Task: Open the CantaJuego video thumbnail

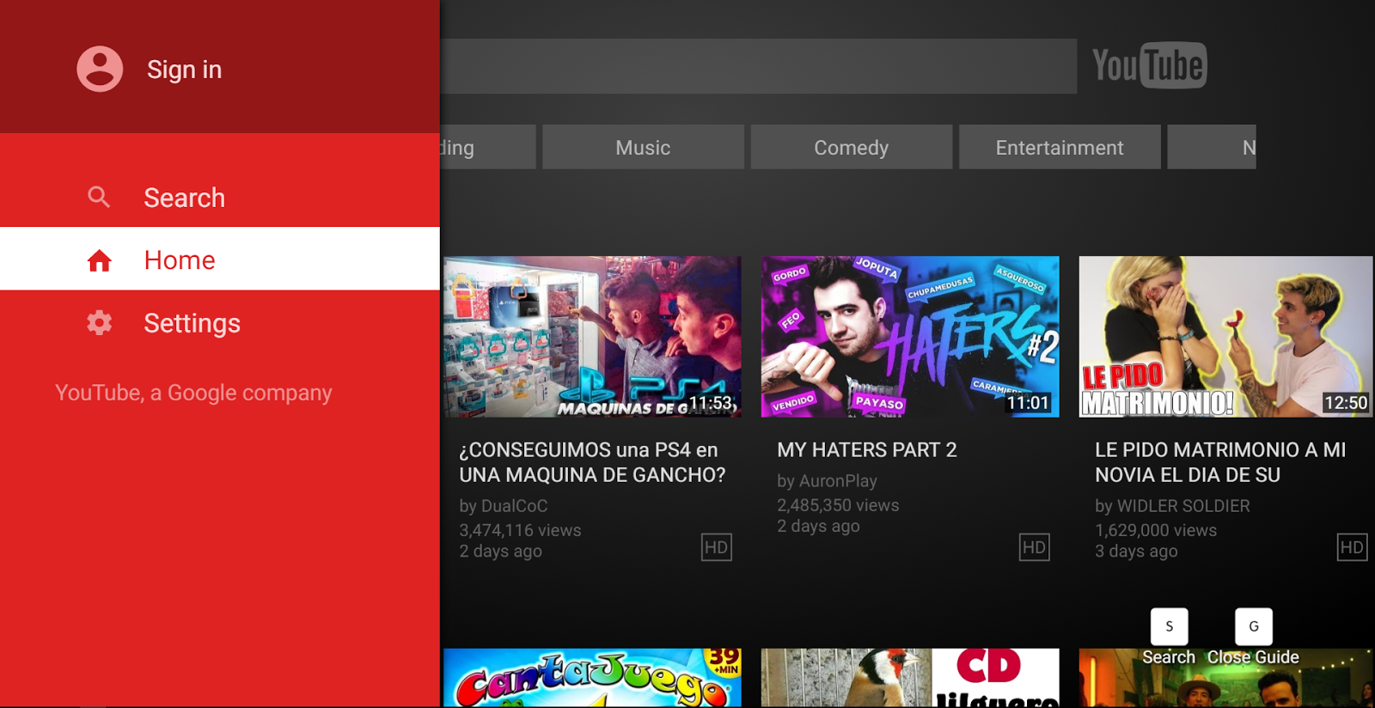Action: click(x=592, y=678)
